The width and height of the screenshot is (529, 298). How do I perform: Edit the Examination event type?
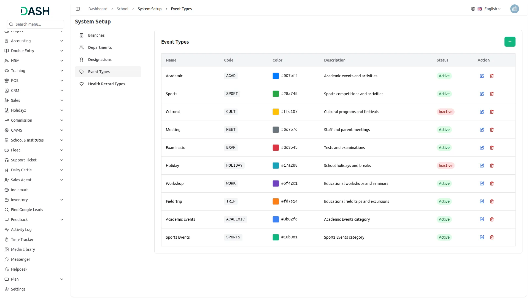[x=482, y=148]
